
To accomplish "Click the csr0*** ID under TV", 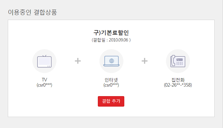I will (44, 85).
